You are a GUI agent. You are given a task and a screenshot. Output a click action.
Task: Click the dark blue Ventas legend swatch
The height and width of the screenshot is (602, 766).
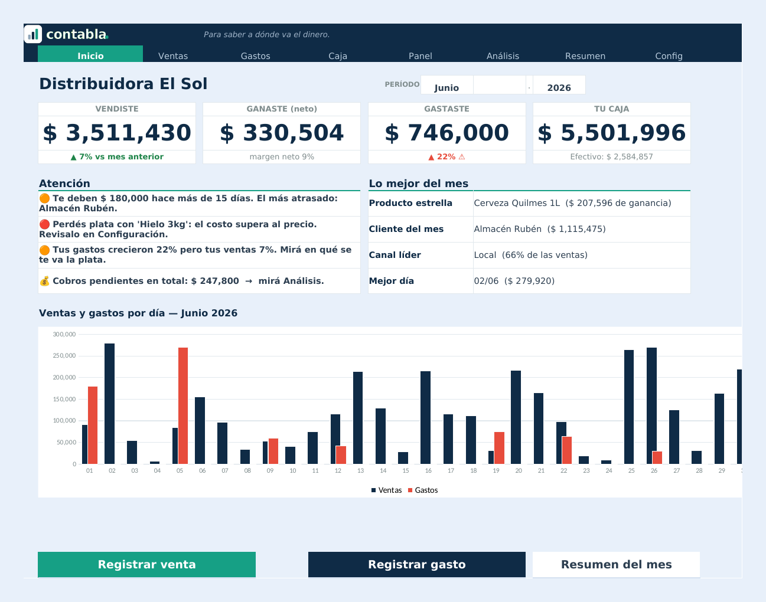pyautogui.click(x=374, y=490)
